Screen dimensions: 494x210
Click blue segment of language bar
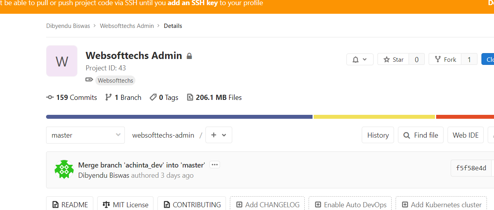pos(179,117)
